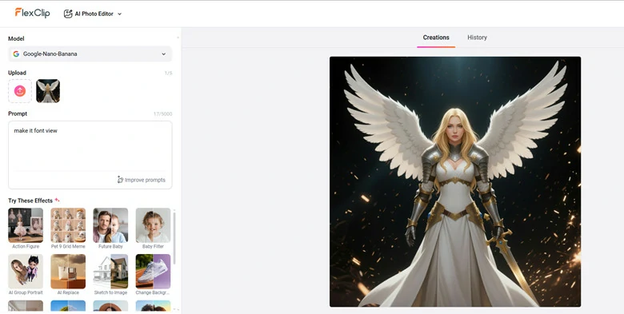This screenshot has width=624, height=314.
Task: Click the 17/5000 character counter
Action: (162, 114)
